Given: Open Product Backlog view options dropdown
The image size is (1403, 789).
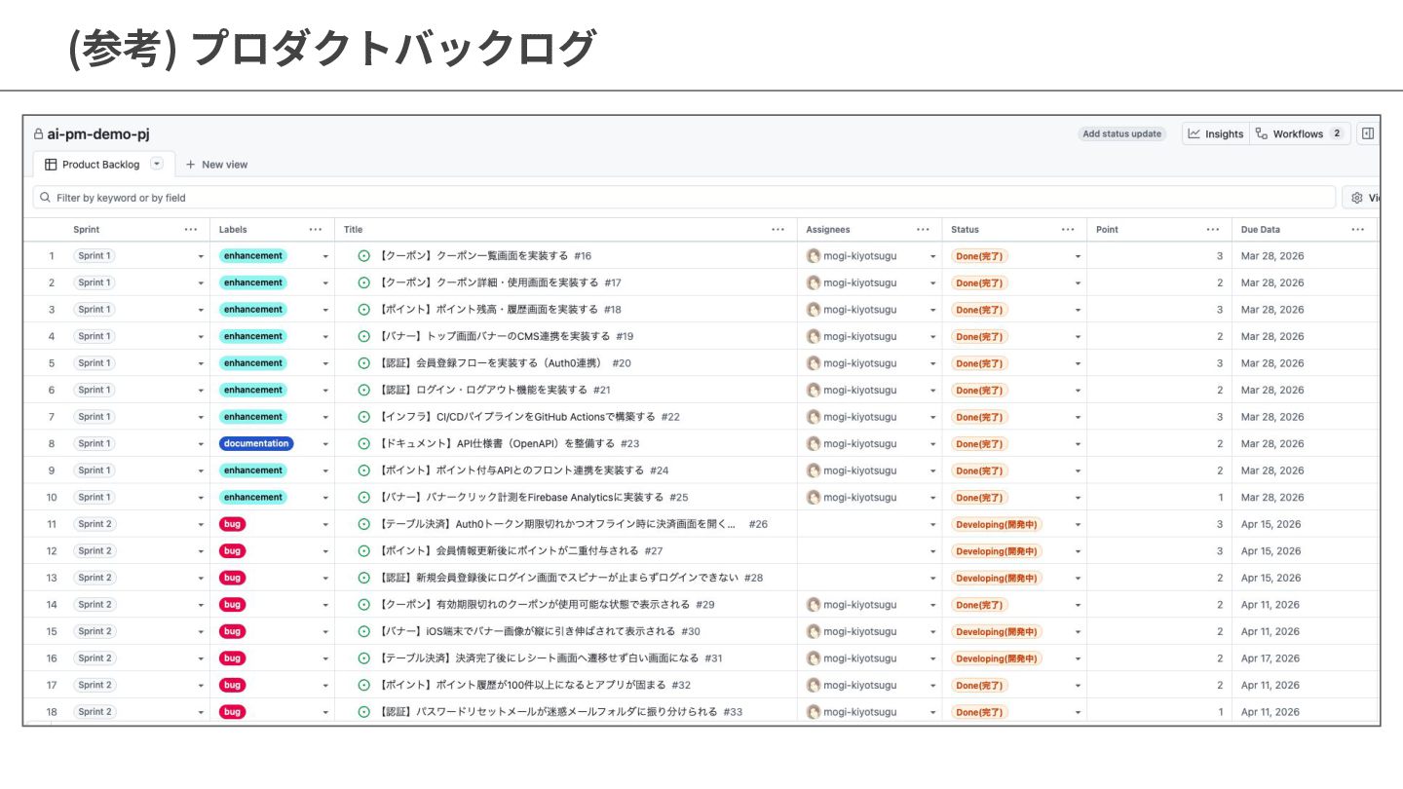Looking at the screenshot, I should 157,165.
